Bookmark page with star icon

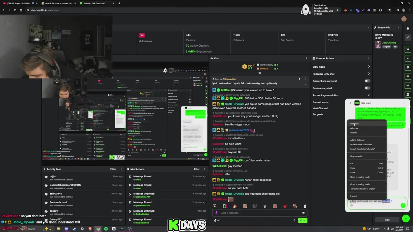pyautogui.click(x=337, y=10)
